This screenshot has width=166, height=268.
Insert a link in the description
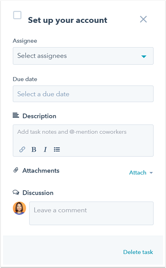pyautogui.click(x=22, y=150)
